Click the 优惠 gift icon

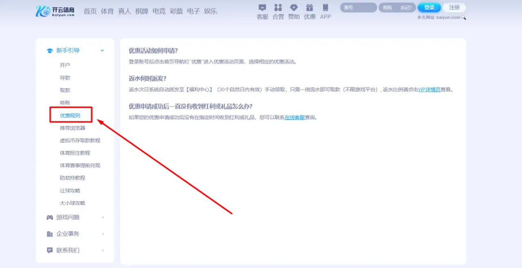coord(310,7)
